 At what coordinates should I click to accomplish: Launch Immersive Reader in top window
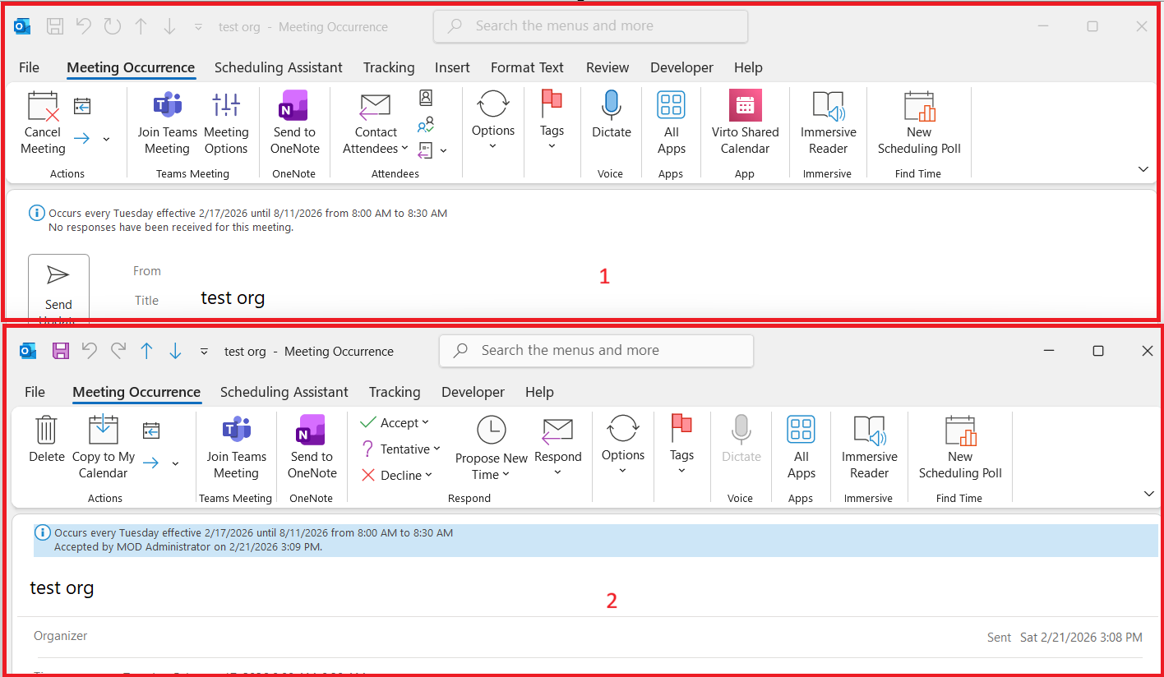[x=828, y=123]
